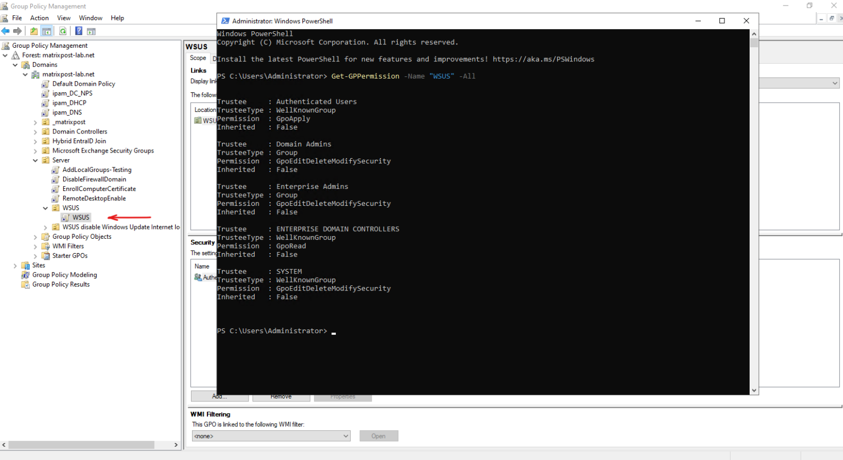Collapse the Server OU
The width and height of the screenshot is (843, 460).
(36, 160)
